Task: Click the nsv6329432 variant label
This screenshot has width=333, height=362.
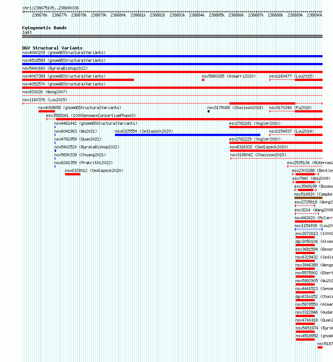Action: coord(314,257)
